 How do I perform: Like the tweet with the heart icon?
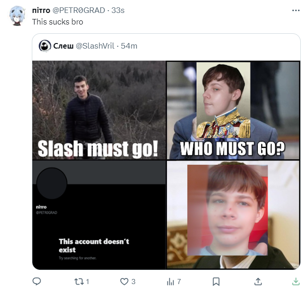click(x=124, y=281)
